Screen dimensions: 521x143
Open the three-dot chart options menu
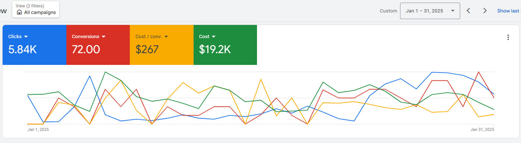coord(508,37)
